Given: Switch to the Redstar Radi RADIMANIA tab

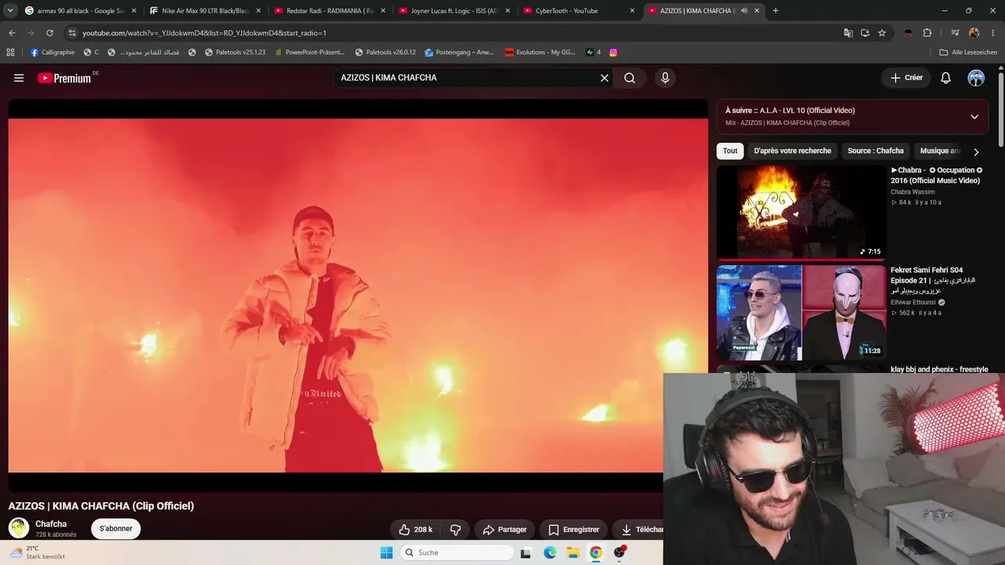Looking at the screenshot, I should pyautogui.click(x=330, y=11).
